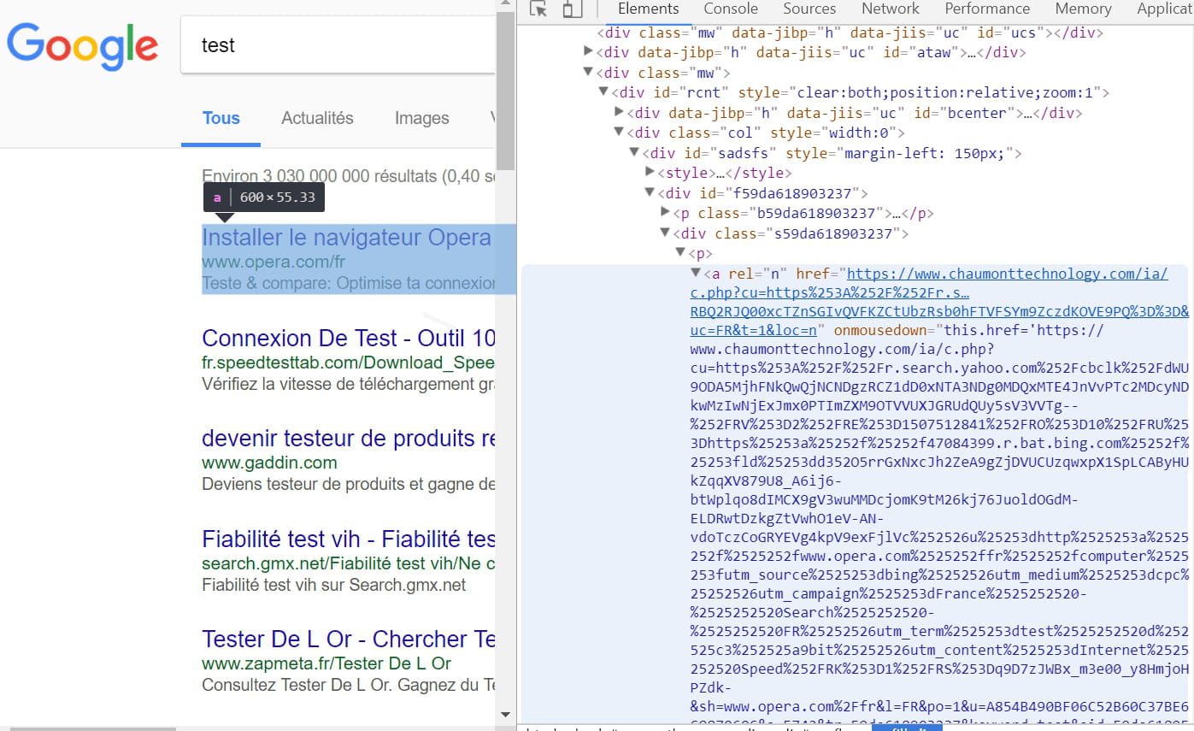Image resolution: width=1194 pixels, height=731 pixels.
Task: Switch to the Console tab
Action: pyautogui.click(x=731, y=9)
